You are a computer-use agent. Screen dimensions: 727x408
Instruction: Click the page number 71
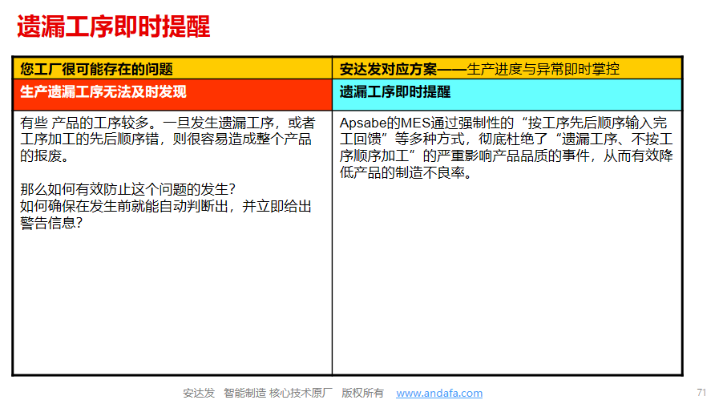tap(701, 392)
